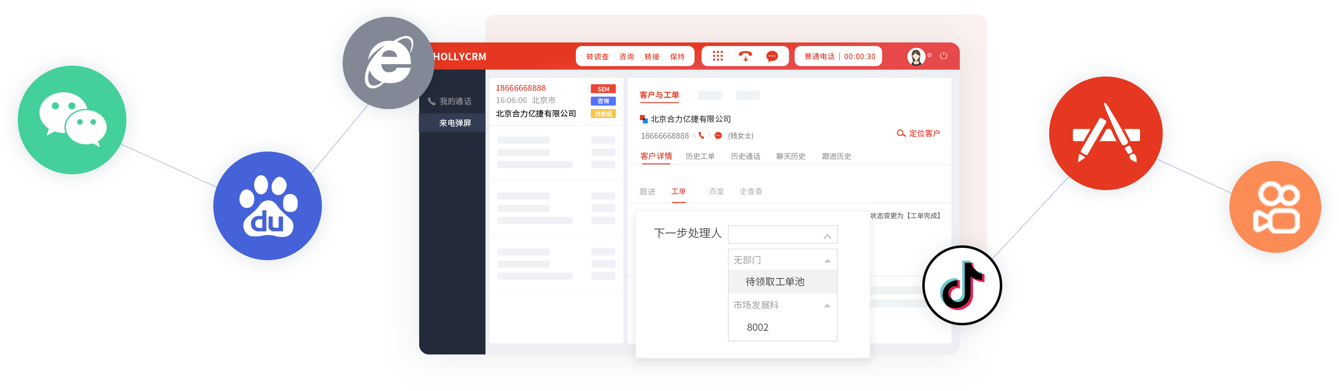Click the 转接 transfer button
Image resolution: width=1339 pixels, height=391 pixels.
pos(652,57)
